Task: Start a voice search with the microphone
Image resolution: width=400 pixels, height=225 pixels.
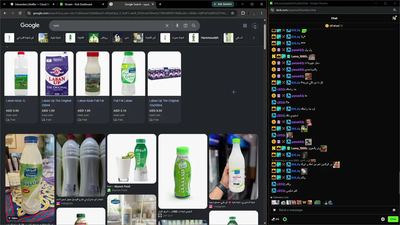Action: point(177,26)
